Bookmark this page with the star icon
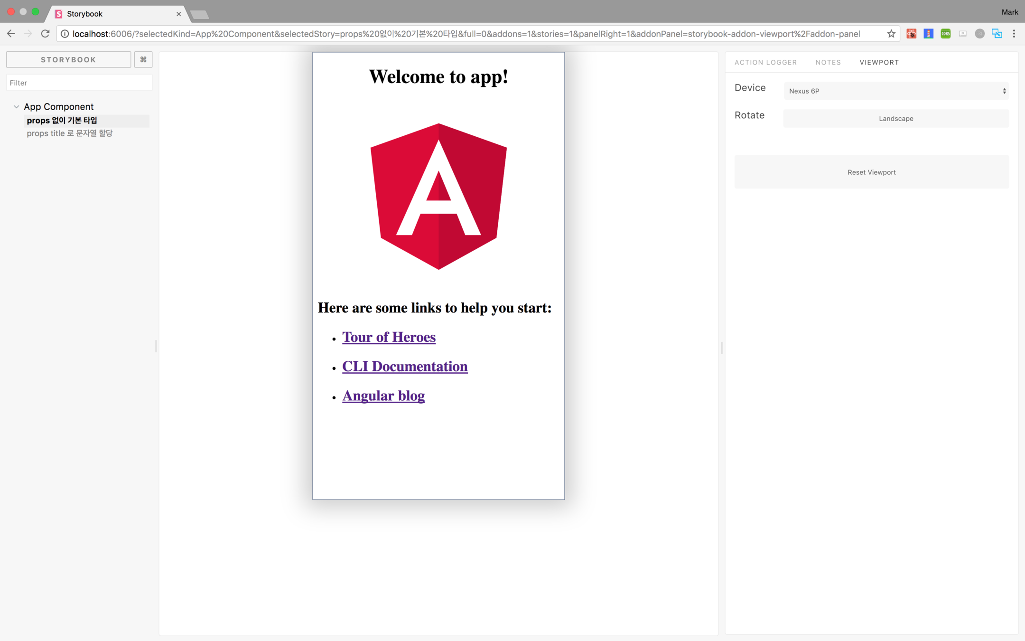The height and width of the screenshot is (641, 1025). tap(891, 34)
